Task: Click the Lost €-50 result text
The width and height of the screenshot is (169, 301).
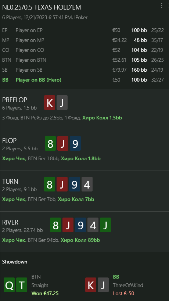Action: (123, 293)
